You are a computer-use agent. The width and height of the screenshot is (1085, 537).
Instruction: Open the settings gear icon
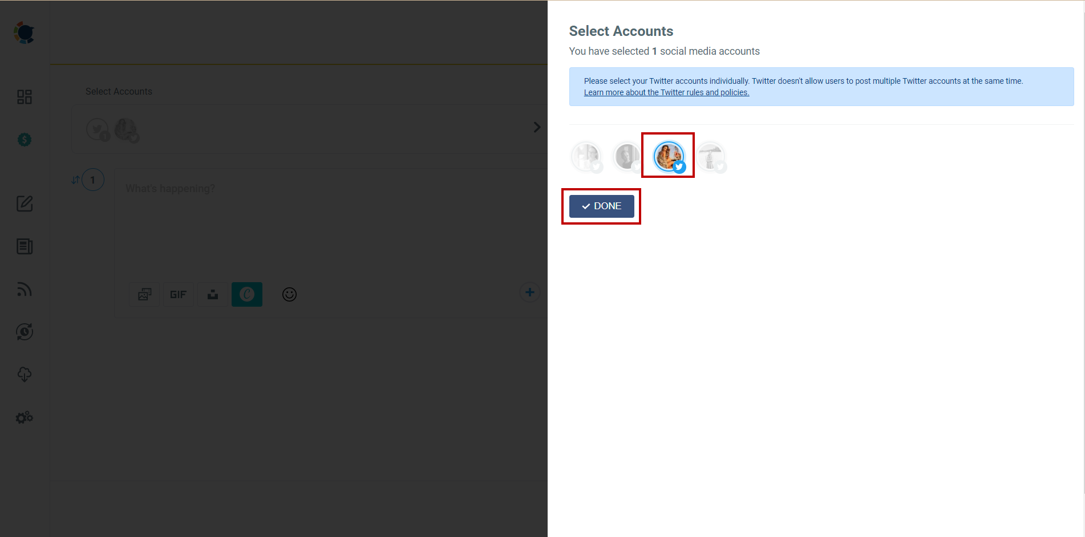click(x=24, y=417)
